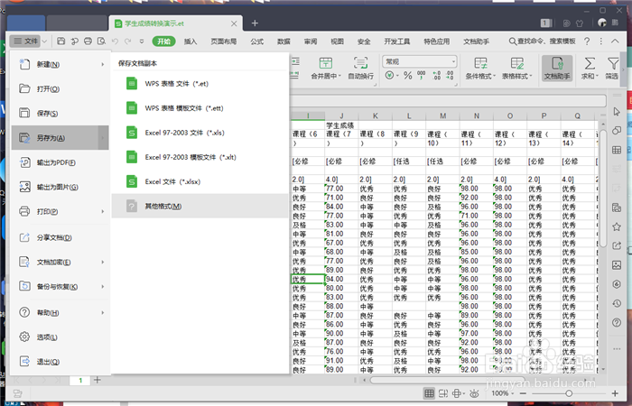Open 选项 in the file menu
Image resolution: width=632 pixels, height=406 pixels.
tap(60, 337)
